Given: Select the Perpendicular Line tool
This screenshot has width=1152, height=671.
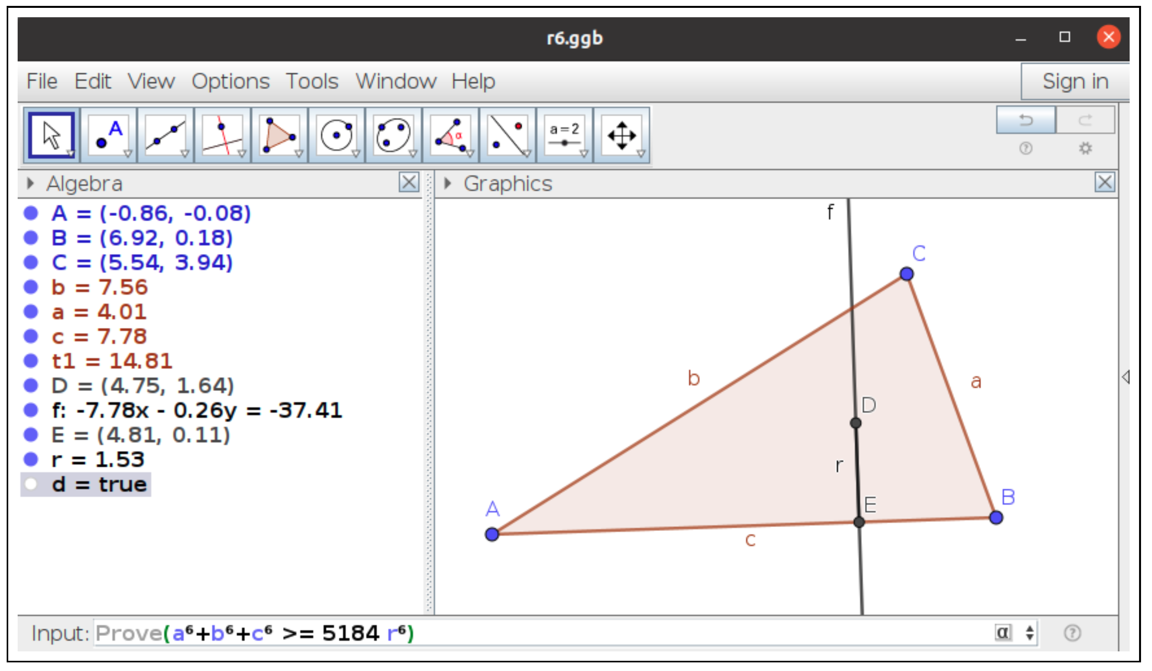Looking at the screenshot, I should (x=222, y=136).
